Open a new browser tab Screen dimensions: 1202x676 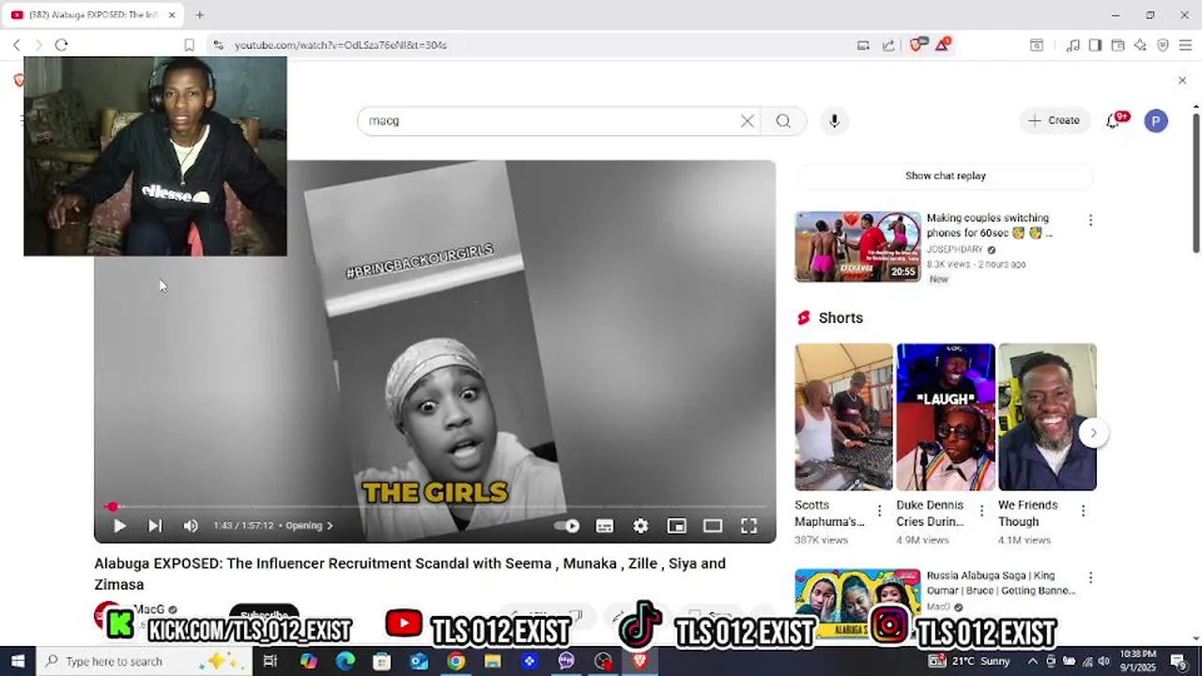point(199,15)
